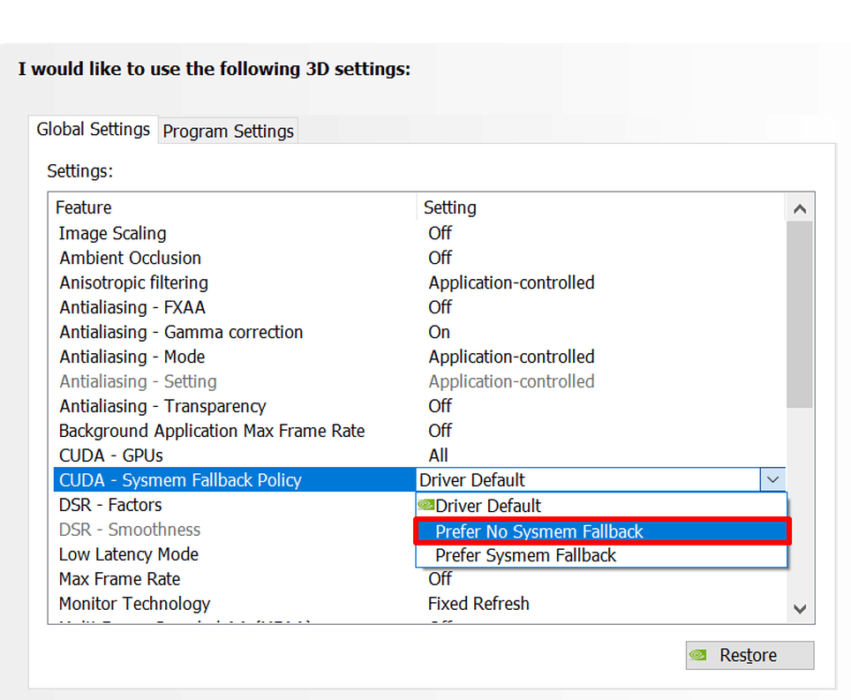851x700 pixels.
Task: Choose Prefer Sysmem Fallback option
Action: point(601,555)
